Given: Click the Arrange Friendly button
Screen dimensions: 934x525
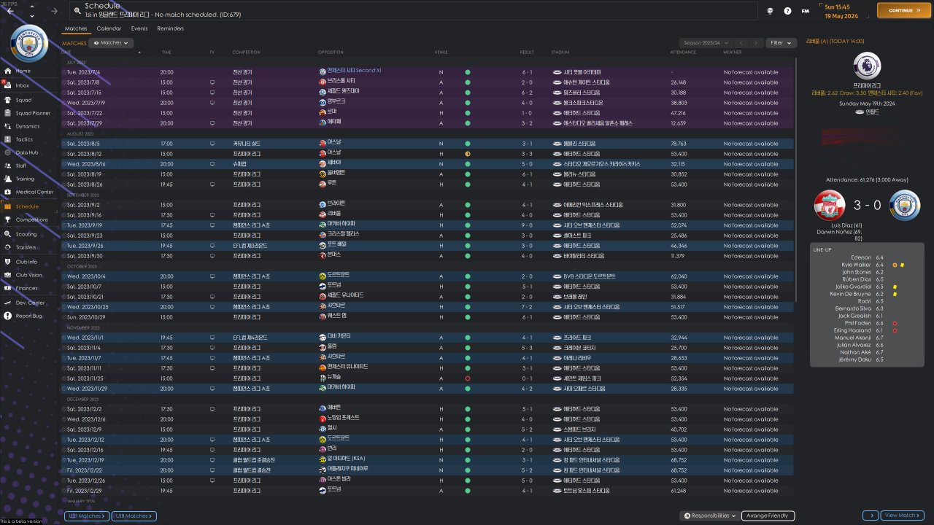Looking at the screenshot, I should tap(768, 516).
